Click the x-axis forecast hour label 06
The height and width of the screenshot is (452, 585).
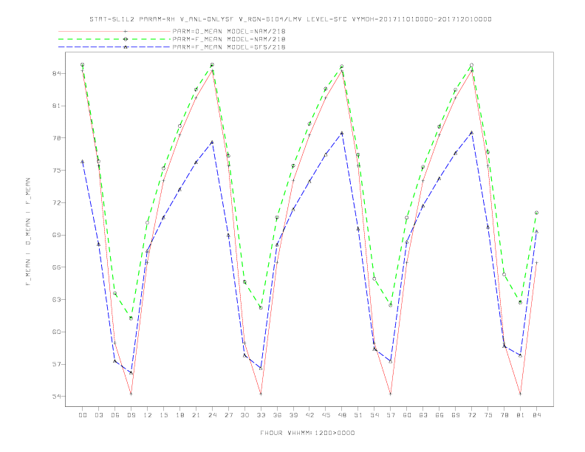click(115, 415)
